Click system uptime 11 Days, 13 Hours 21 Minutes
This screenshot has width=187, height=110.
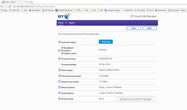(111, 93)
